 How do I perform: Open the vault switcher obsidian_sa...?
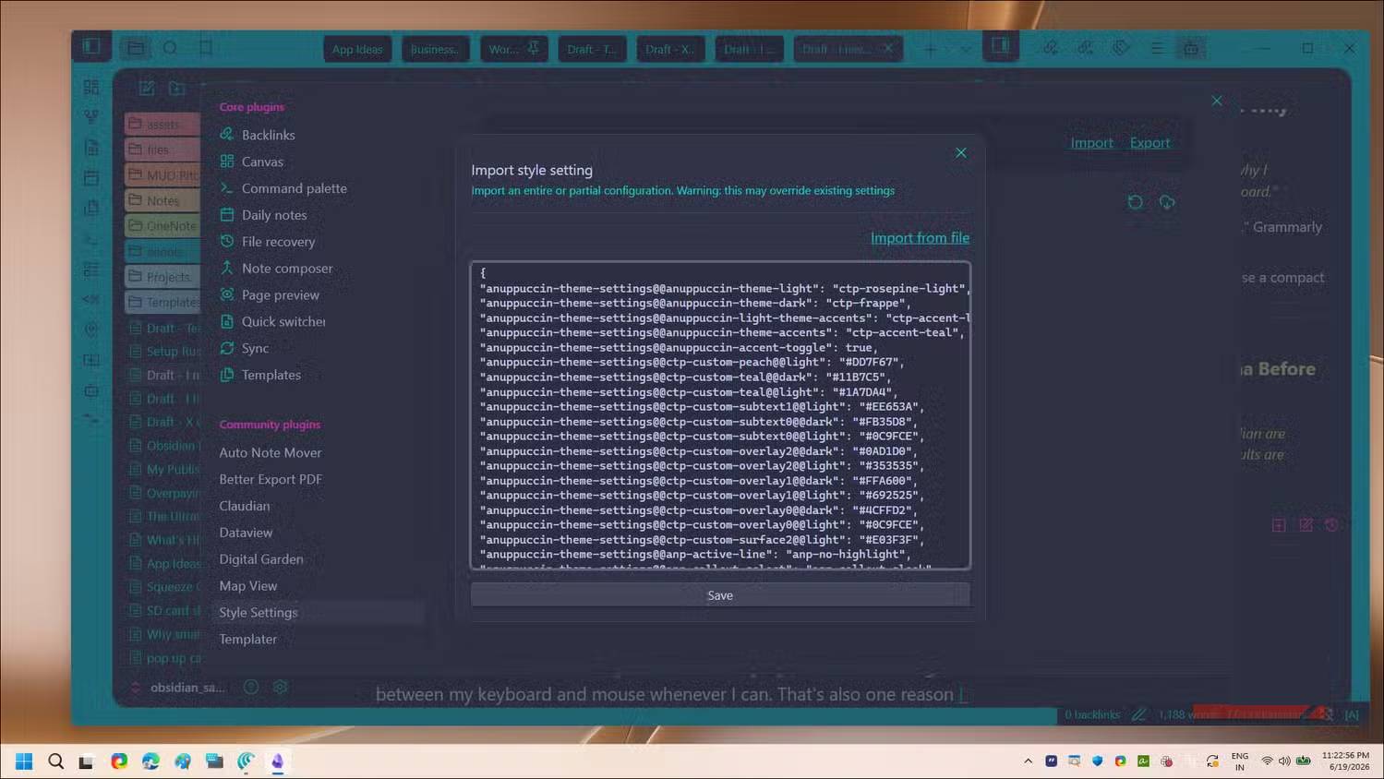[177, 688]
